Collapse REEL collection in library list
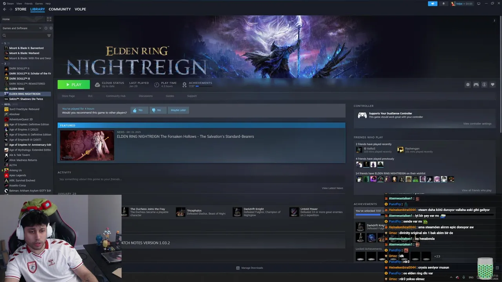The height and width of the screenshot is (282, 502). pyautogui.click(x=2, y=104)
